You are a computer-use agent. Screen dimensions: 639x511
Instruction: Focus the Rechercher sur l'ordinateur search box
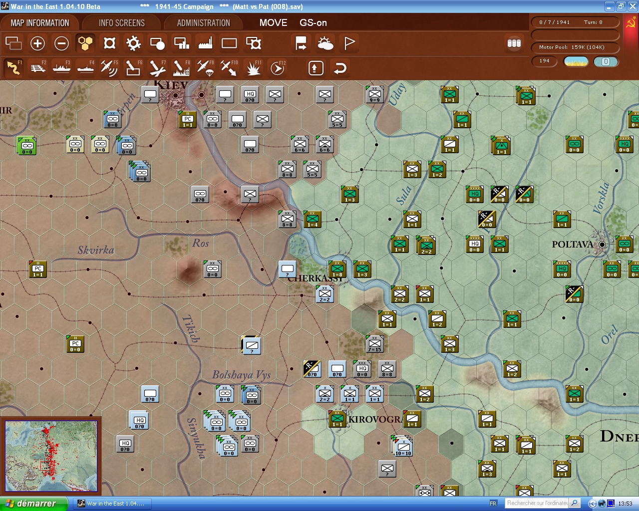pos(537,503)
